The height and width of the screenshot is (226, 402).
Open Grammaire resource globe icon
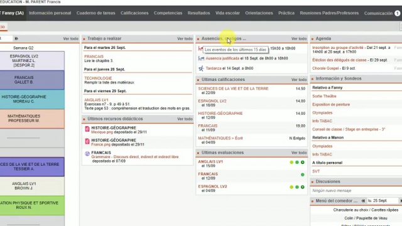point(87,154)
